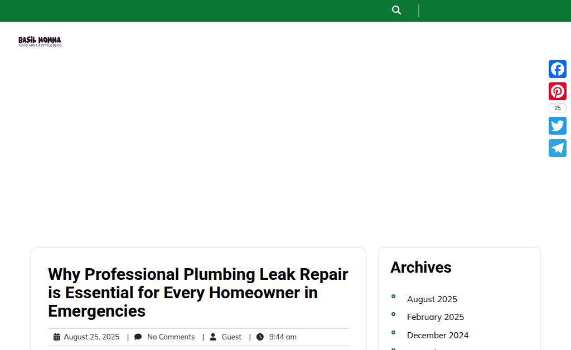Open August 2025 archive
Viewport: 571px width, 350px height.
pyautogui.click(x=432, y=299)
